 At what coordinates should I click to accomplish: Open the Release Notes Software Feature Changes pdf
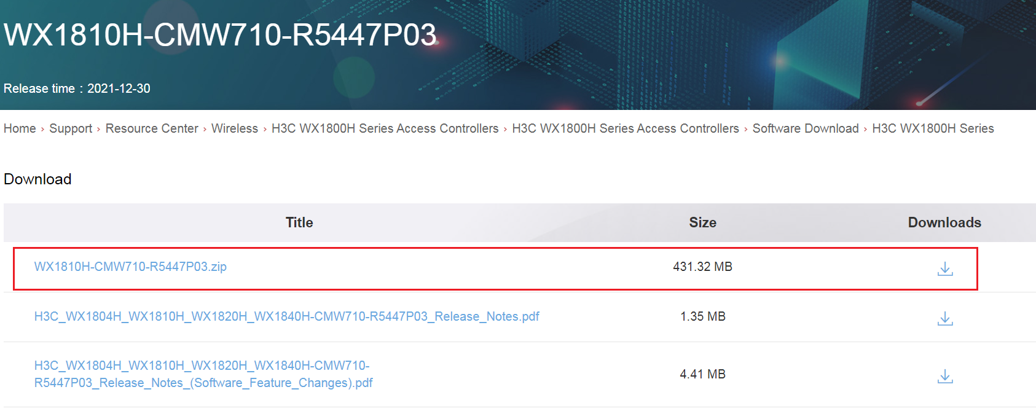tap(203, 374)
